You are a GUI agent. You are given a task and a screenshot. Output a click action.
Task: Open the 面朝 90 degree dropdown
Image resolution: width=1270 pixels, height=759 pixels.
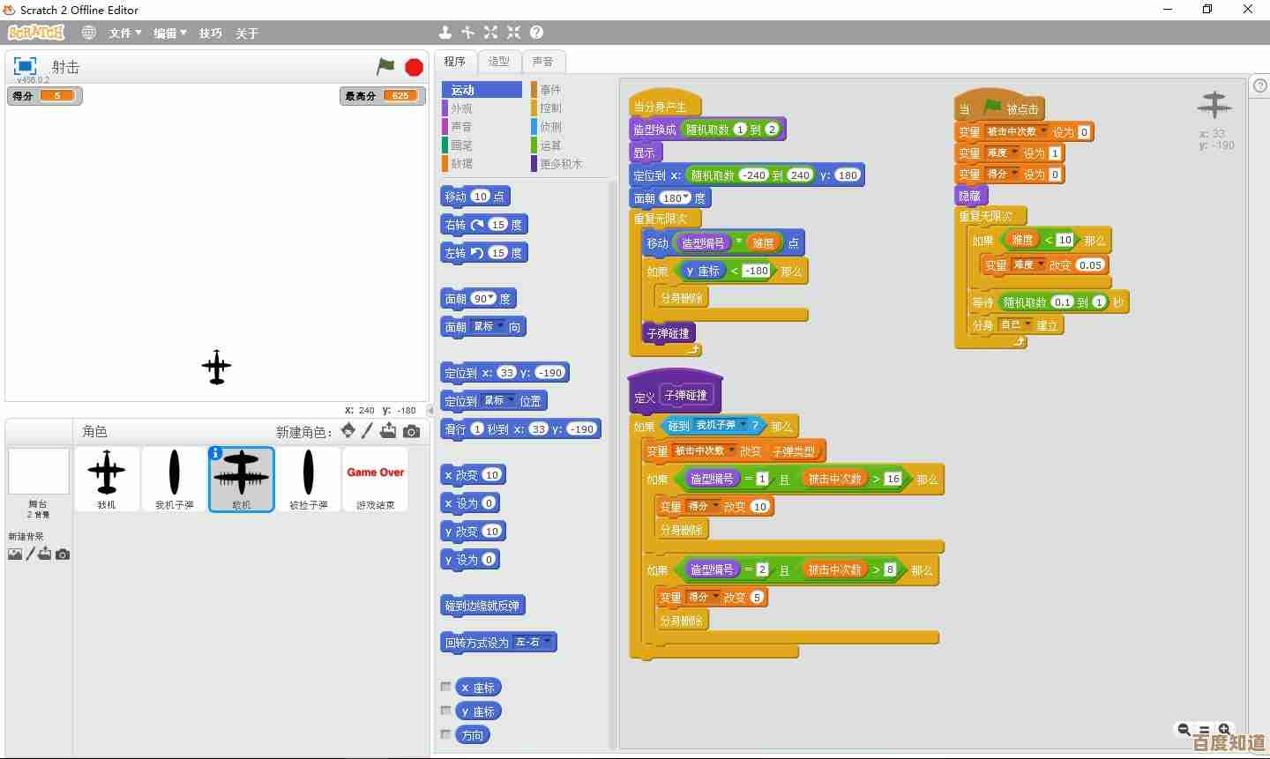[x=491, y=298]
